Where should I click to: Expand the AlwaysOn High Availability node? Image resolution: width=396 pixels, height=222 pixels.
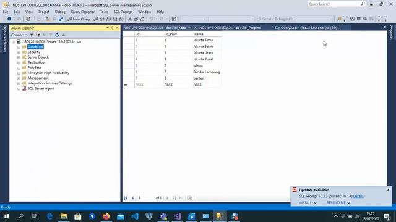(x=19, y=73)
